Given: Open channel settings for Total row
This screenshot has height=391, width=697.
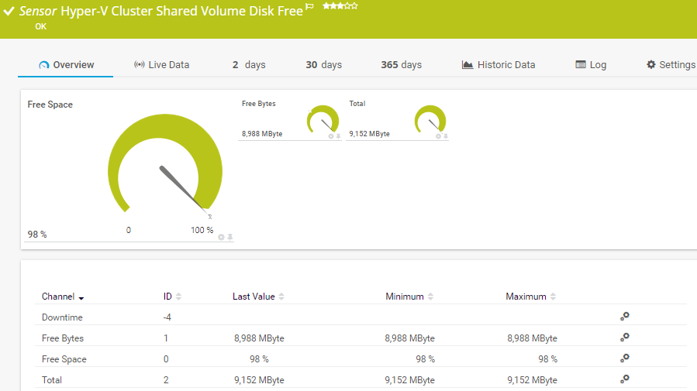Looking at the screenshot, I should click(x=624, y=379).
